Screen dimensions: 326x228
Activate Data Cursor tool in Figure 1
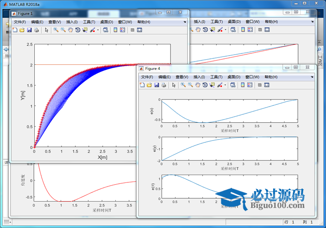click(x=85, y=30)
